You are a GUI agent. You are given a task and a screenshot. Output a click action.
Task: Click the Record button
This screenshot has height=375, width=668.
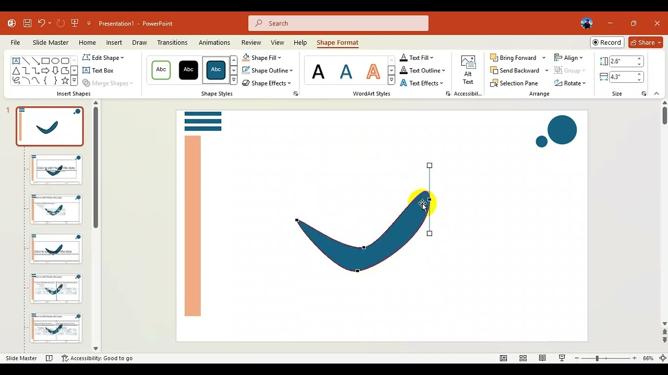[x=607, y=43]
